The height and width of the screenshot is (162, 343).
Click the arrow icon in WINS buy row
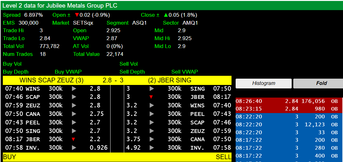coord(74,89)
